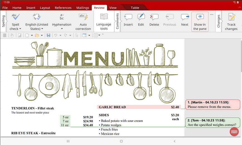
Task: Click the hamburger lines icon in quick toolbar
Action: [5, 35]
